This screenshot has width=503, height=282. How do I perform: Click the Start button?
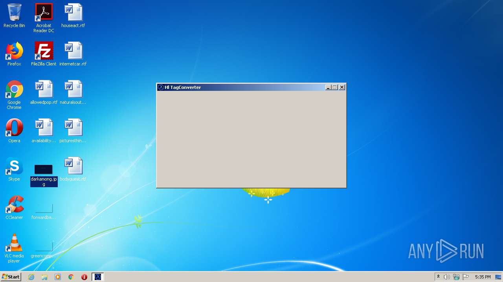point(11,277)
